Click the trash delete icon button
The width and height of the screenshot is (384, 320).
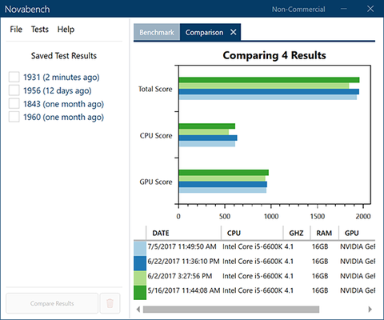(x=110, y=303)
